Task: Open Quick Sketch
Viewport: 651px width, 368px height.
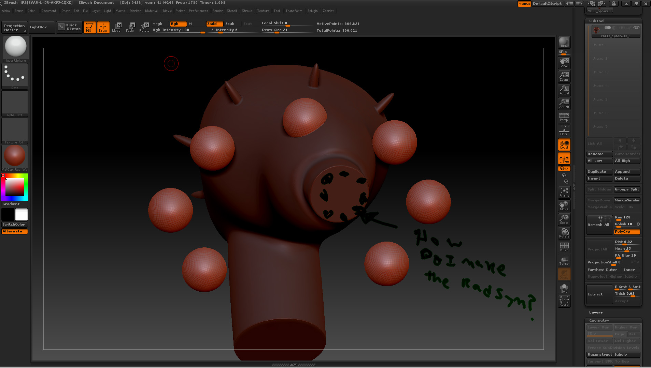Action: (x=69, y=27)
